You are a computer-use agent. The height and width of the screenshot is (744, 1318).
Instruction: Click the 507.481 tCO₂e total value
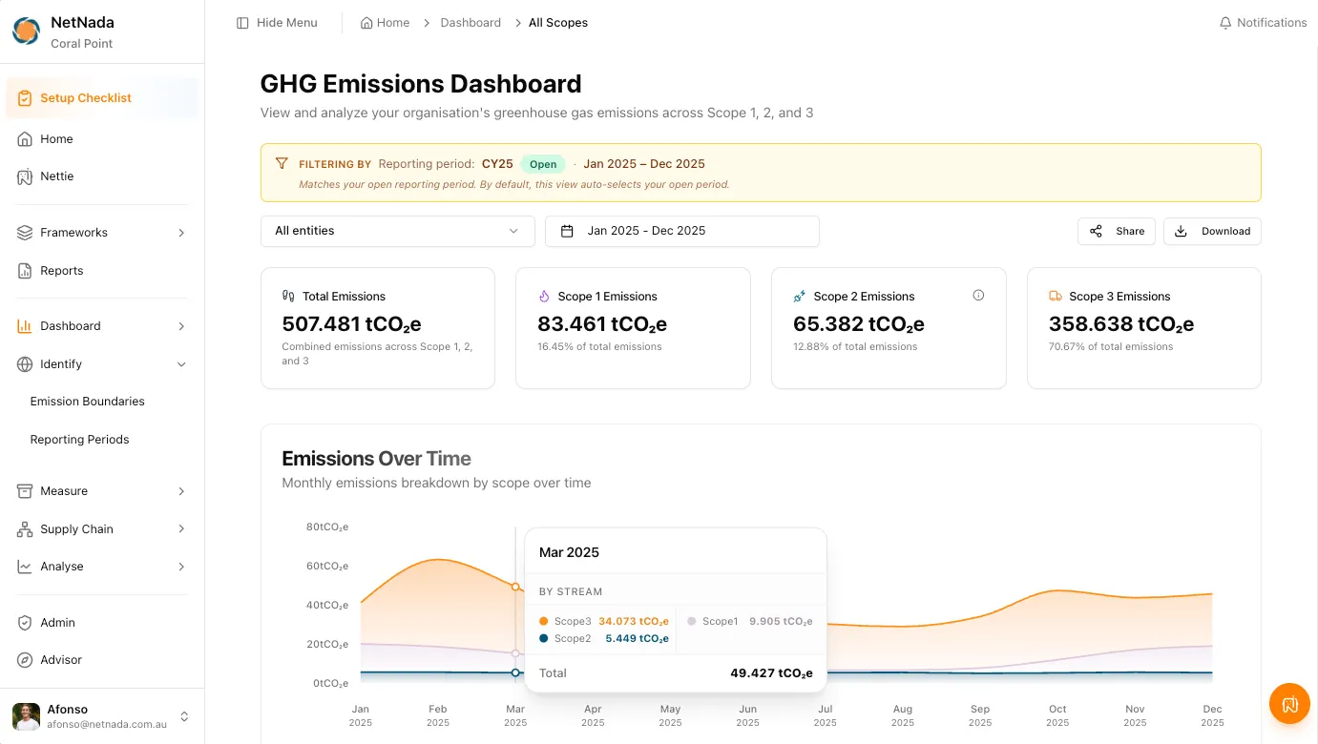point(351,324)
